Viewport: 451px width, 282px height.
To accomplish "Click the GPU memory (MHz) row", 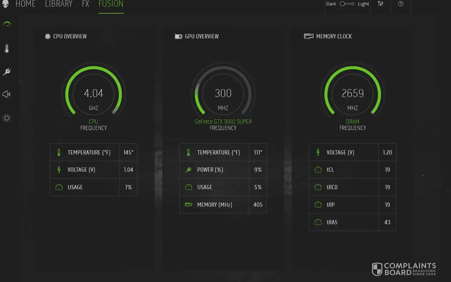I will 223,205.
